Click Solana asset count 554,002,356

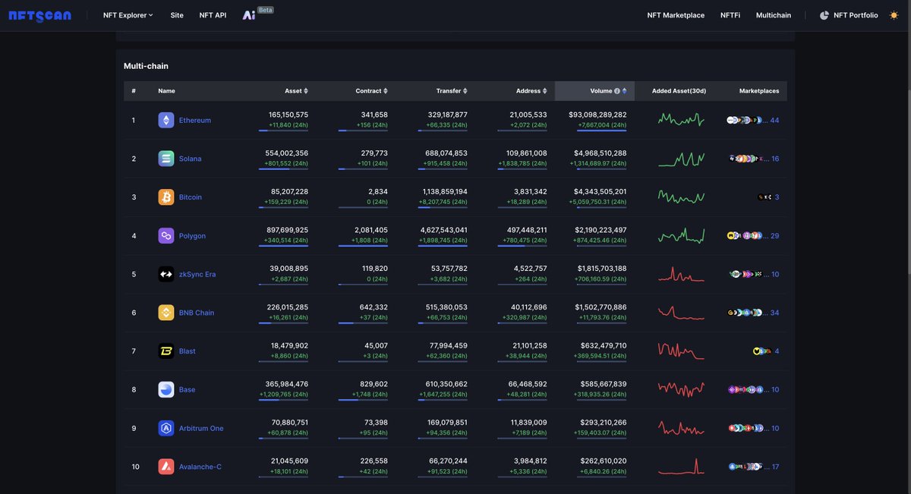(286, 153)
